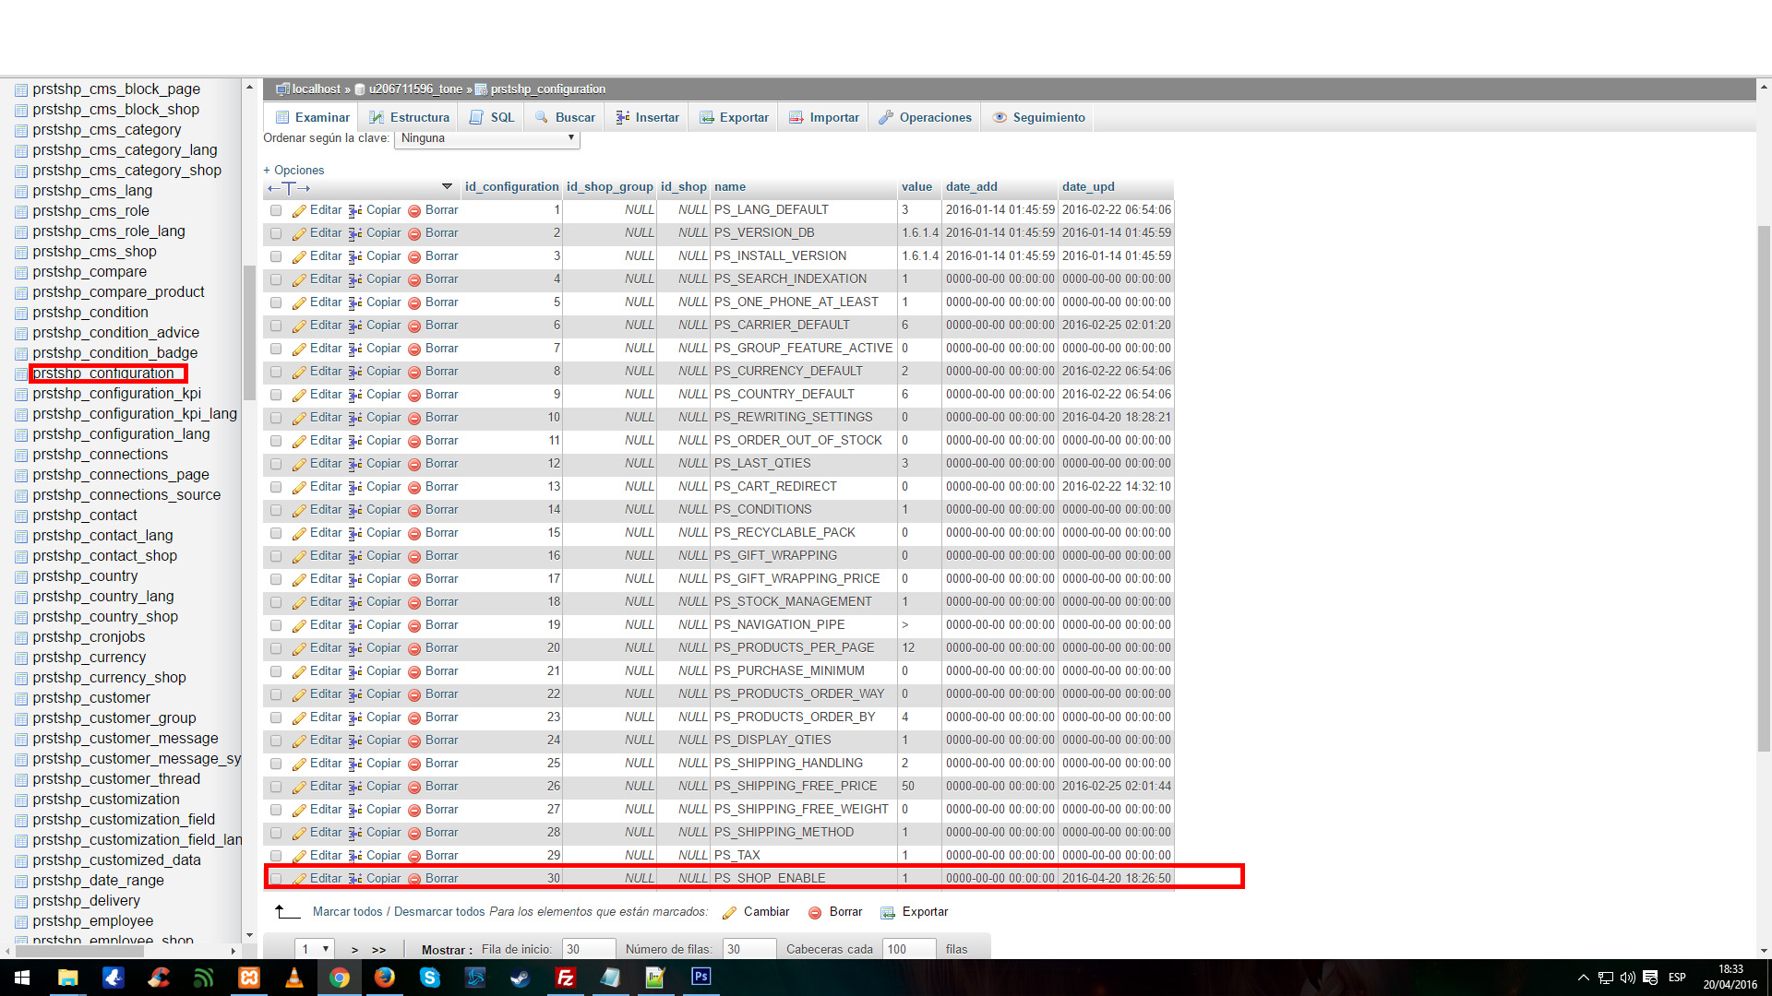Viewport: 1772px width, 996px height.
Task: Click the Editar pencil icon for PS_LANG_DEFAULT
Action: coord(299,211)
